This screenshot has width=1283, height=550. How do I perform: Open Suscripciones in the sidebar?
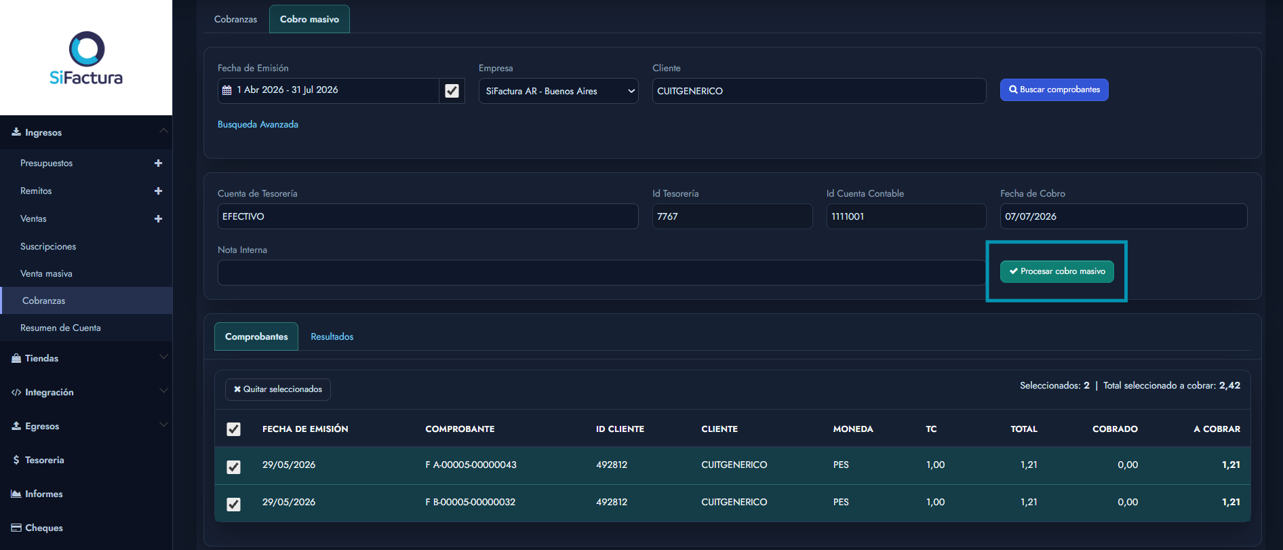click(48, 247)
